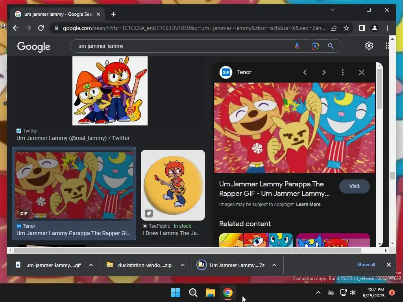Close the image preview panel
Screen dimensions: 403x302
pos(362,72)
